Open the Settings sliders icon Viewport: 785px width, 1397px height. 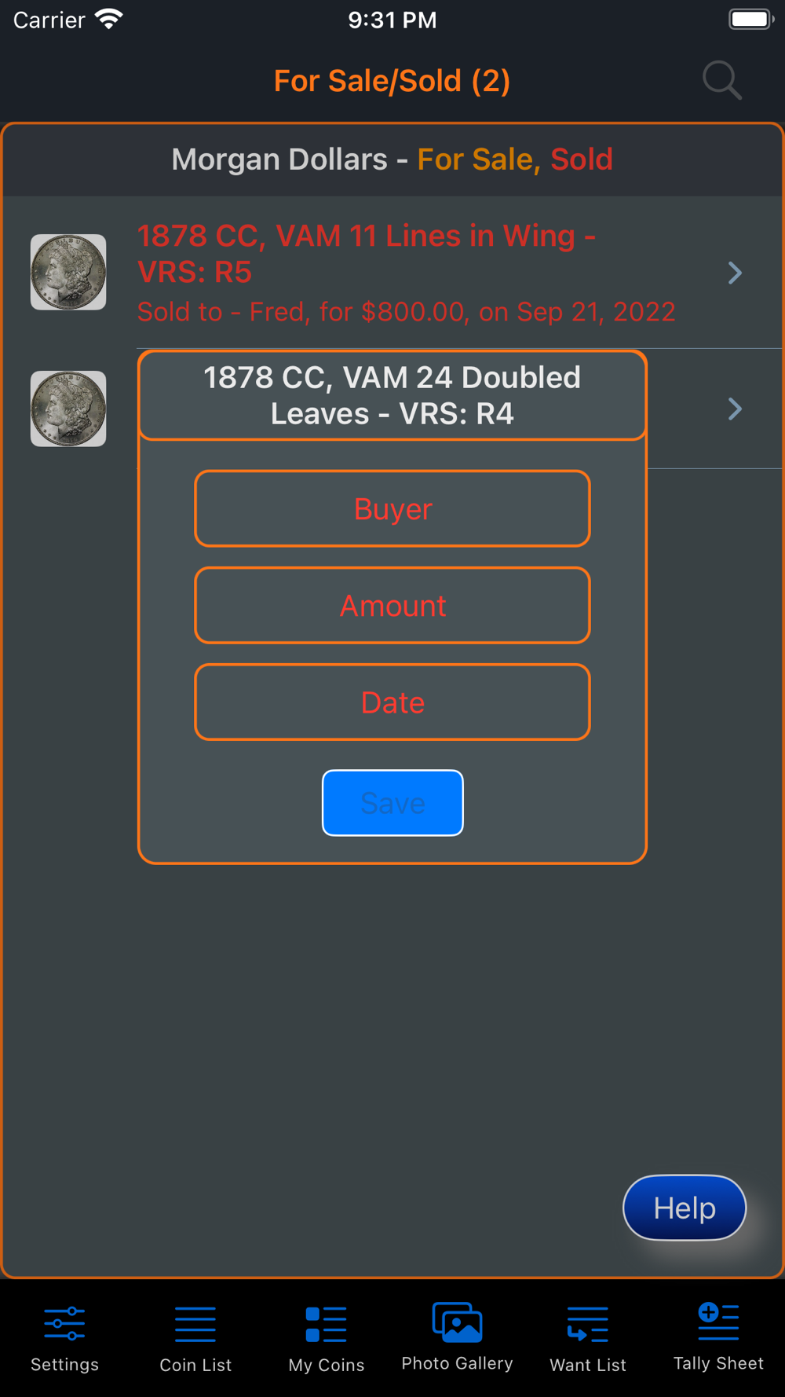pos(64,1324)
